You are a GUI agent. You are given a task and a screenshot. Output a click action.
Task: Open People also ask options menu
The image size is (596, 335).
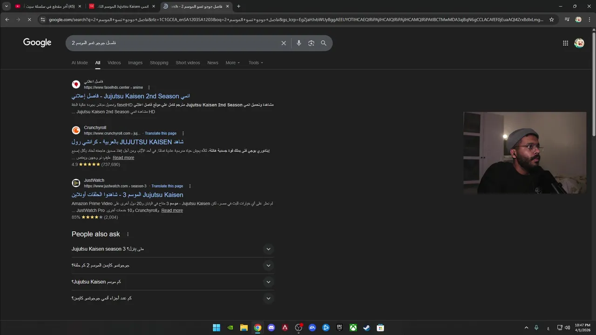pos(128,234)
